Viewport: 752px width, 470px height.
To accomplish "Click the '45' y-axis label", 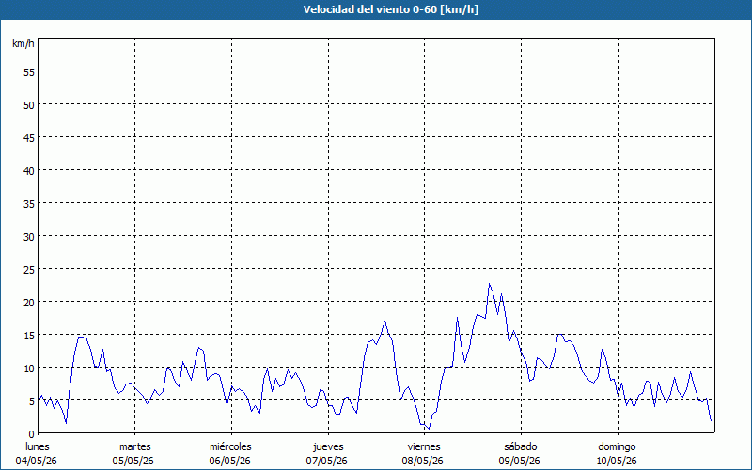I will pyautogui.click(x=29, y=137).
